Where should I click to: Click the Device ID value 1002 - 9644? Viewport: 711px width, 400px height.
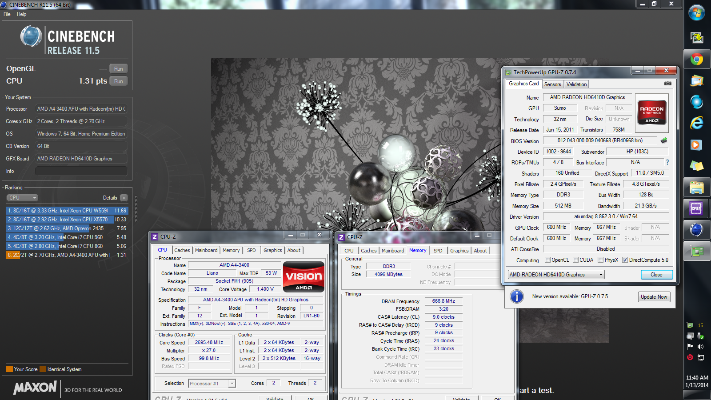click(558, 152)
